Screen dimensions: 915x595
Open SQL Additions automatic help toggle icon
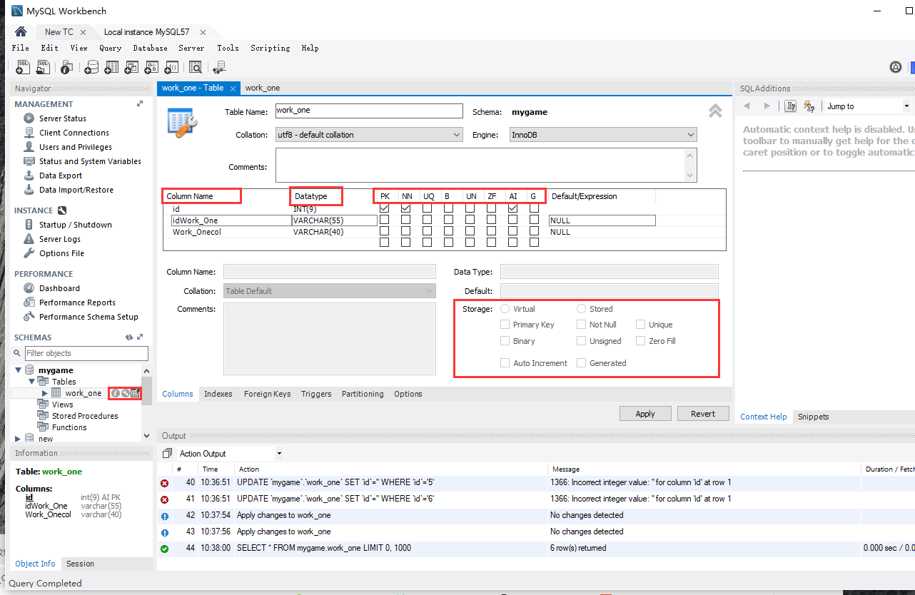point(809,106)
